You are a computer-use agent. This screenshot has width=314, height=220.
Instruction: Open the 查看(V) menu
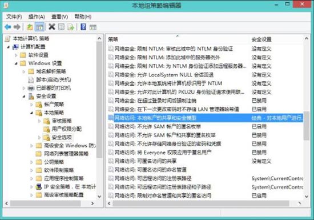click(x=59, y=17)
